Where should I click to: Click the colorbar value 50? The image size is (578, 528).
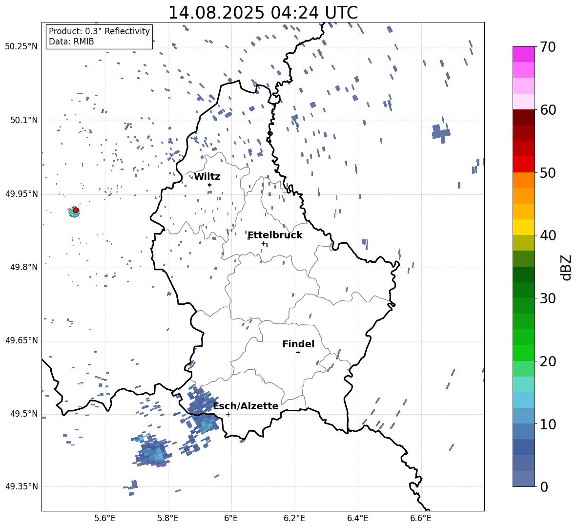(x=548, y=173)
